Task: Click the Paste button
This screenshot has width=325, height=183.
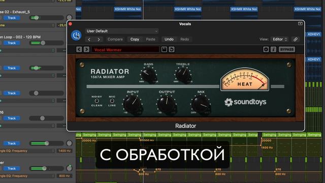Action: coord(150,39)
